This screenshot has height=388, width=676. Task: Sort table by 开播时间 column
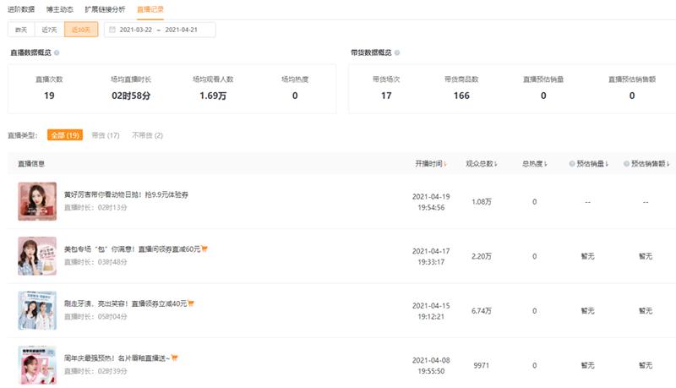431,163
